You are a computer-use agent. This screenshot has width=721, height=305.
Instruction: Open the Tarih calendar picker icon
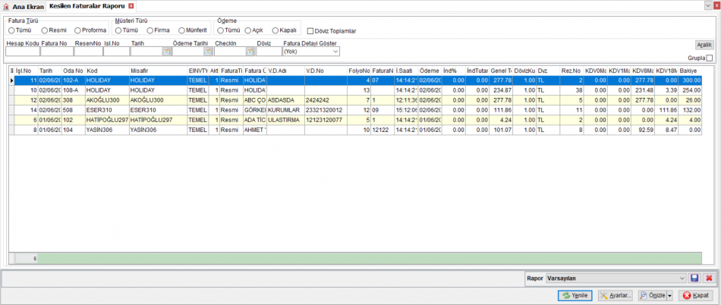tap(166, 52)
